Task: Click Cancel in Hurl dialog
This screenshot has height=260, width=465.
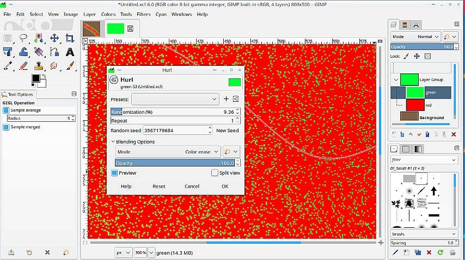Action: coord(192,186)
